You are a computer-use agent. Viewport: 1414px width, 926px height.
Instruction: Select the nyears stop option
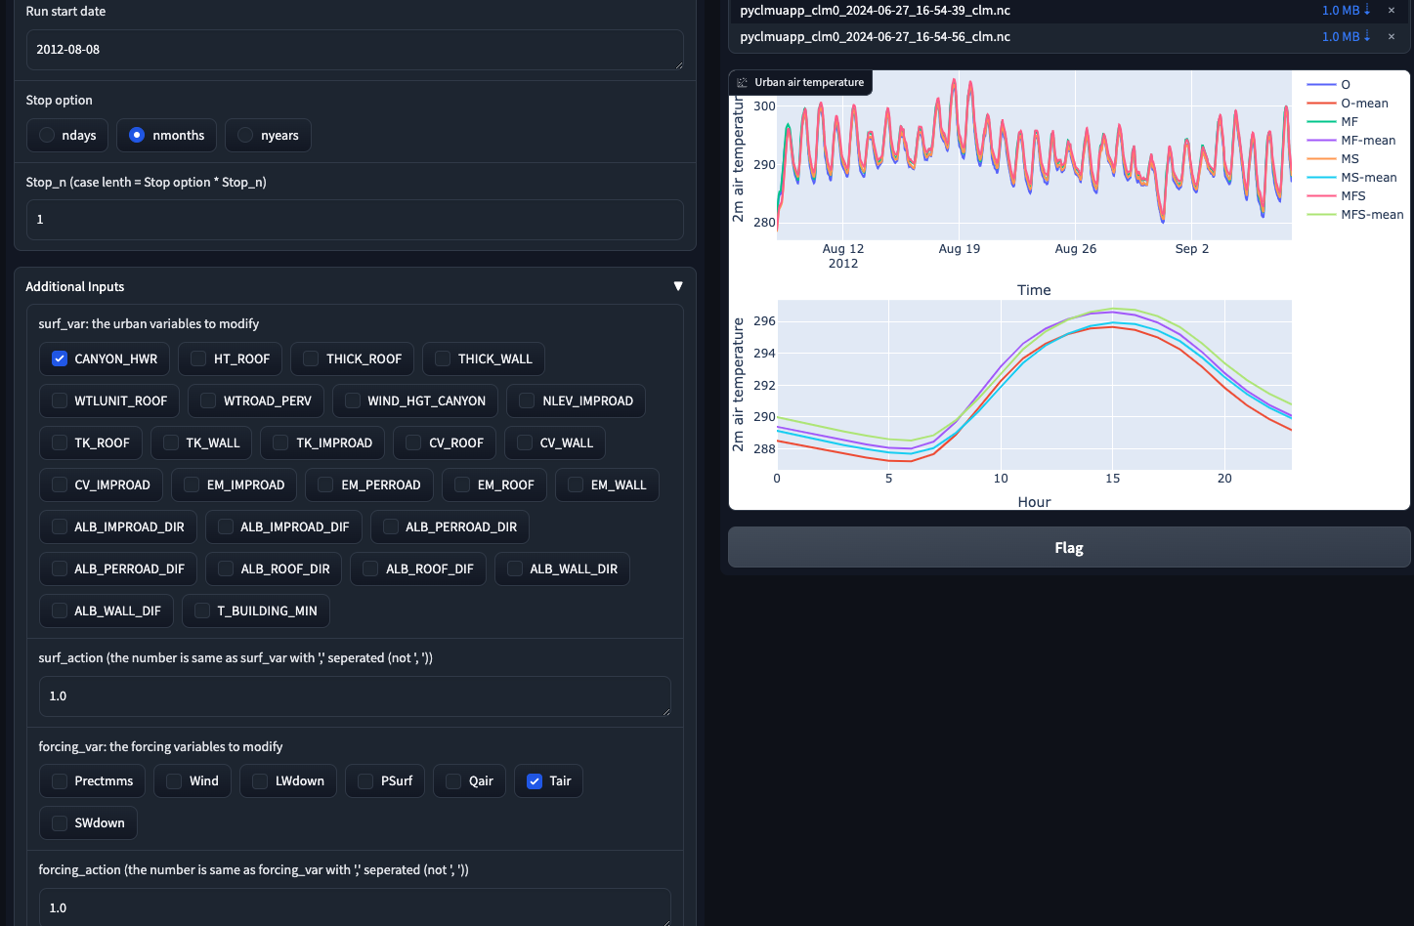click(x=245, y=135)
